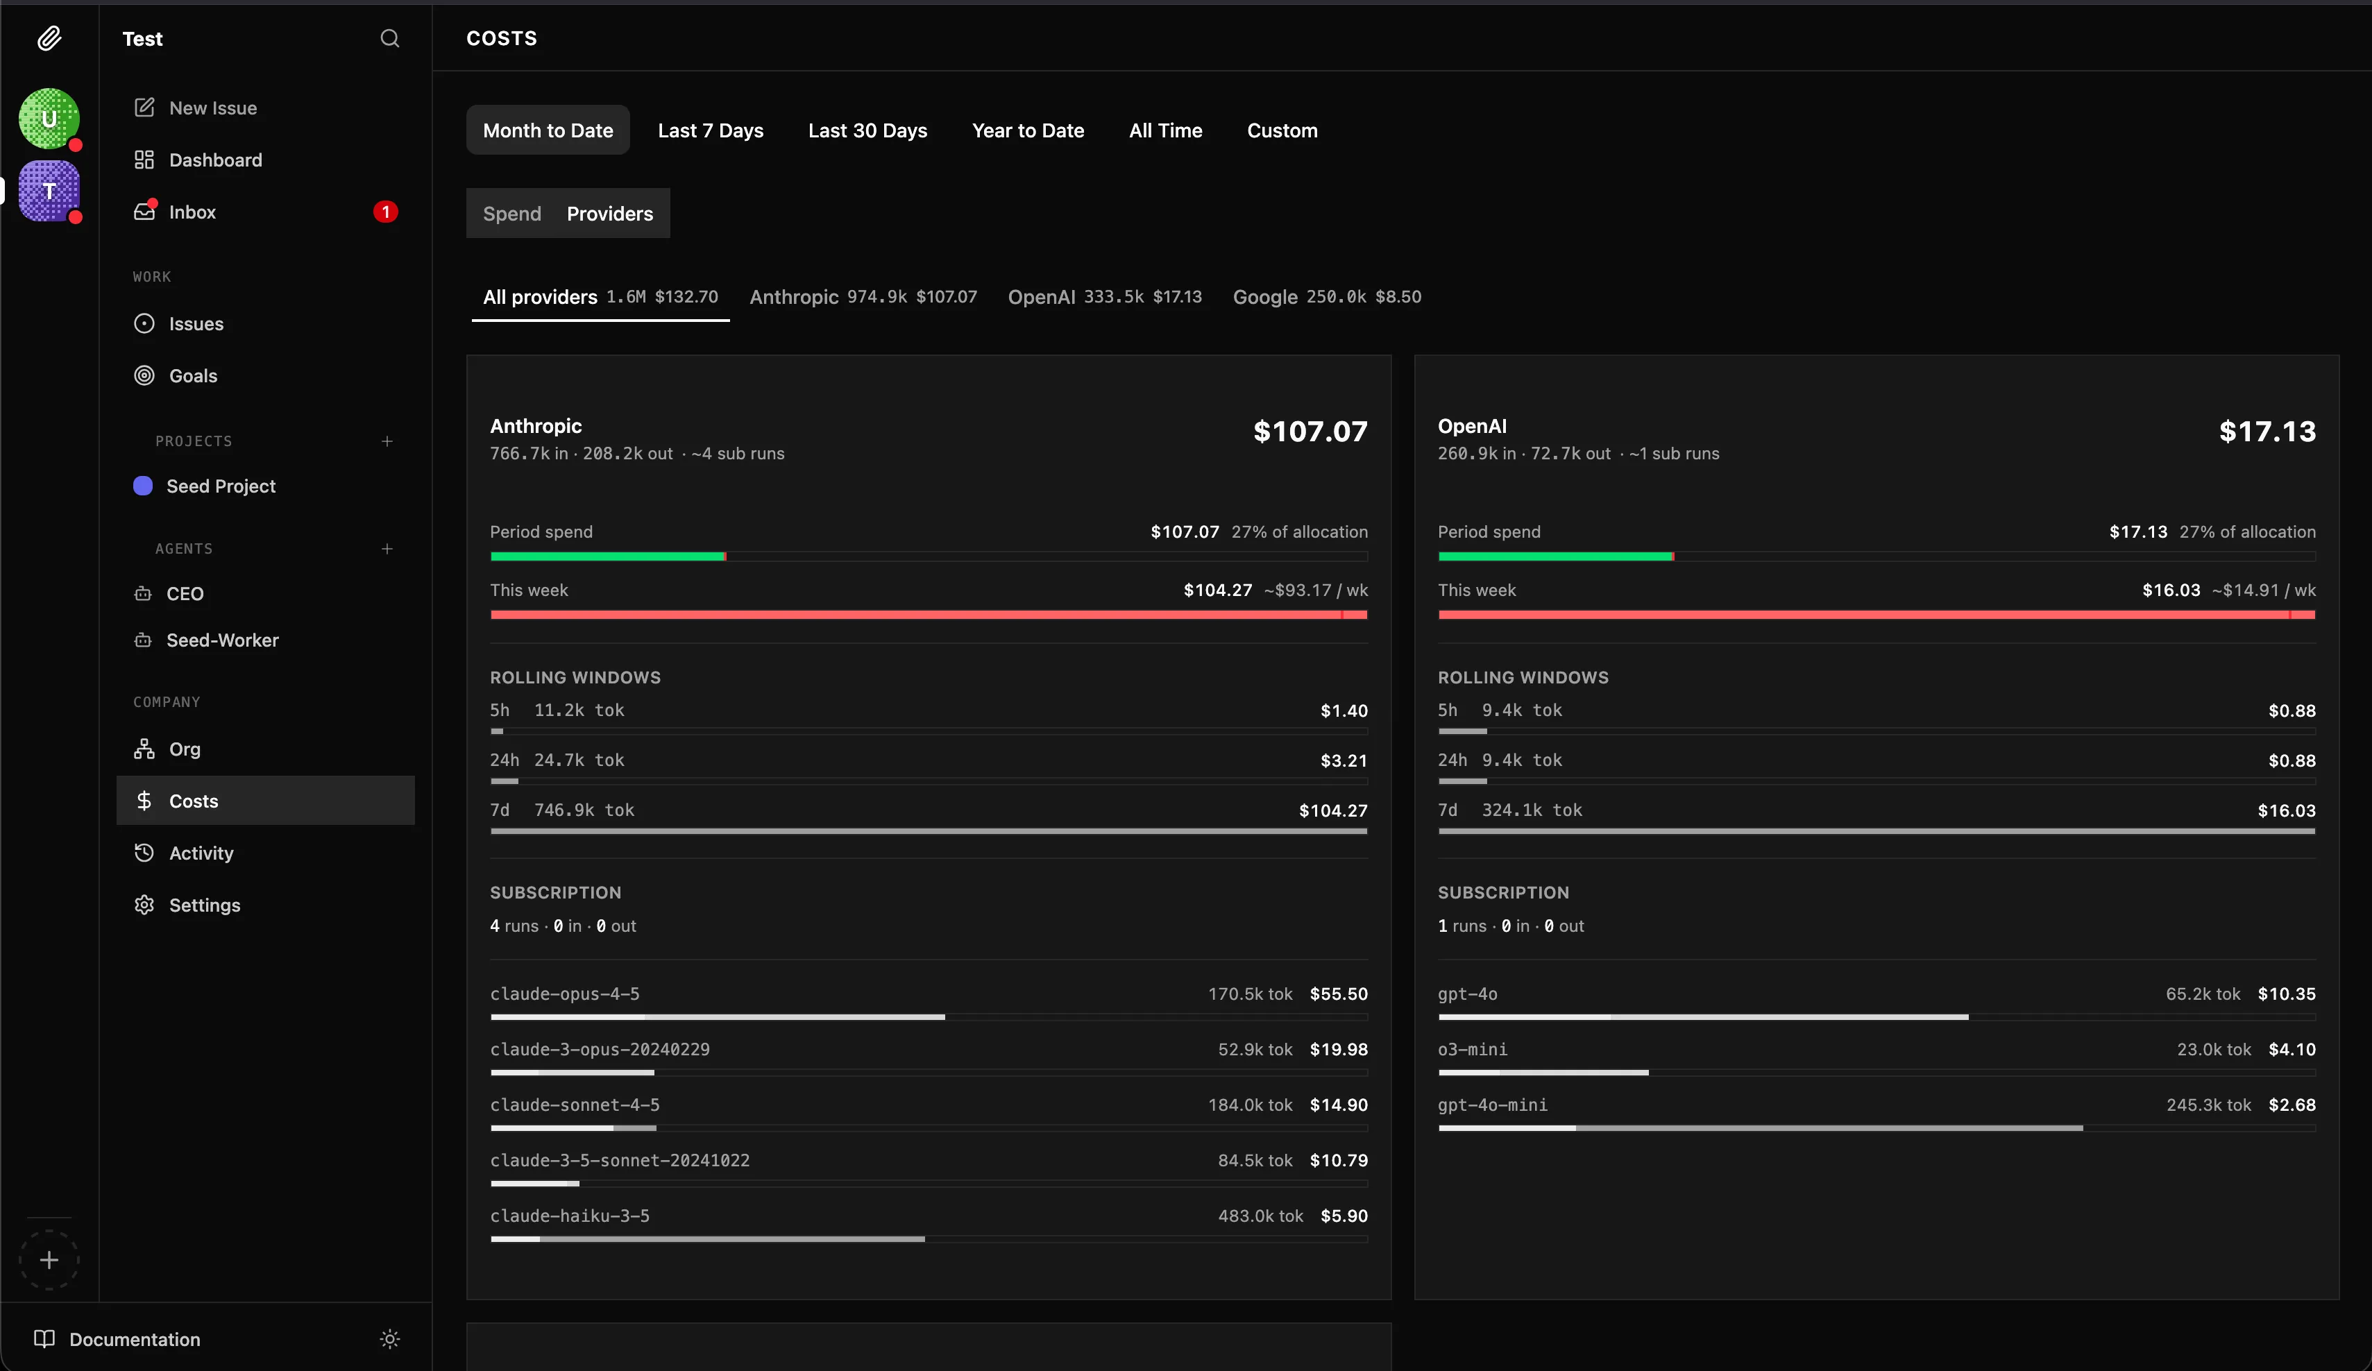The image size is (2372, 1371).
Task: Switch to the Providers view
Action: [x=610, y=214]
